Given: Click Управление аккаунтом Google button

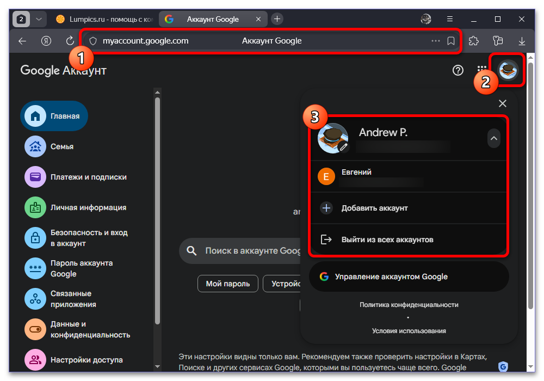Looking at the screenshot, I should pos(409,276).
